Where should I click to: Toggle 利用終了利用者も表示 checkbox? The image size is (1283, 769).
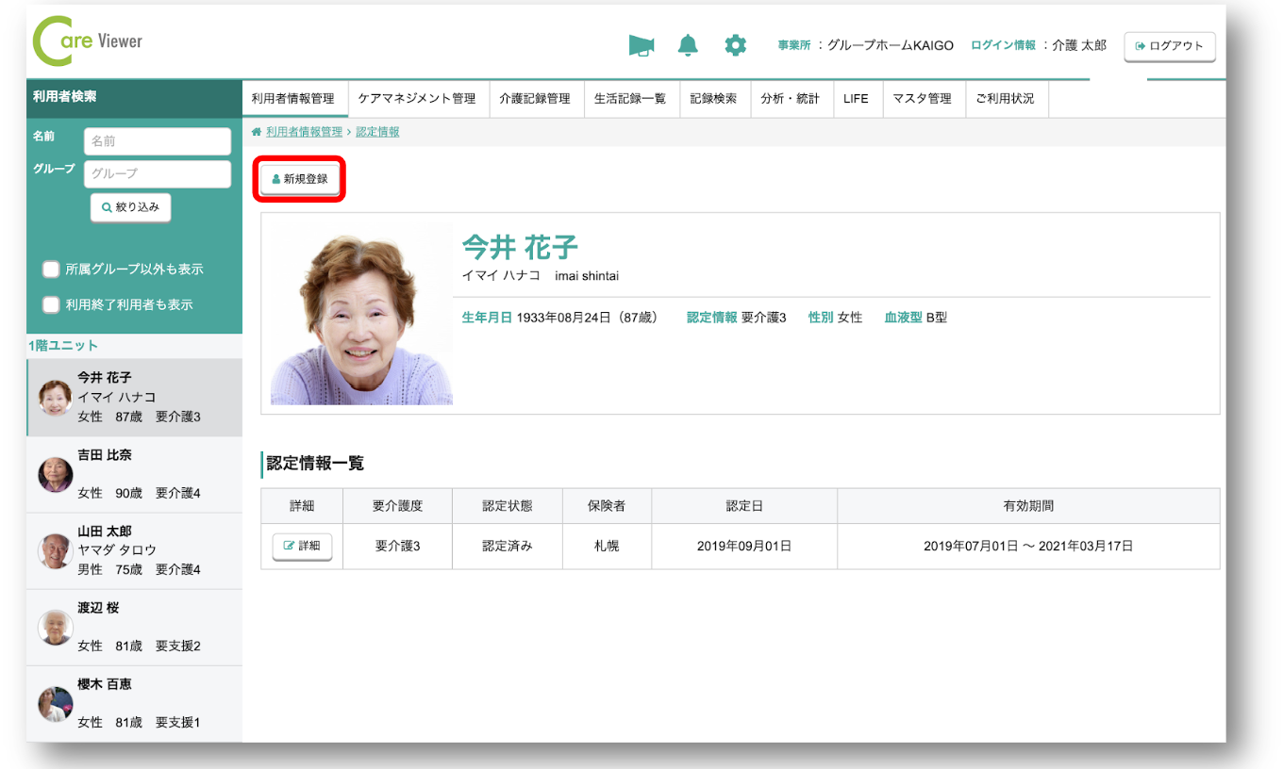tap(51, 305)
